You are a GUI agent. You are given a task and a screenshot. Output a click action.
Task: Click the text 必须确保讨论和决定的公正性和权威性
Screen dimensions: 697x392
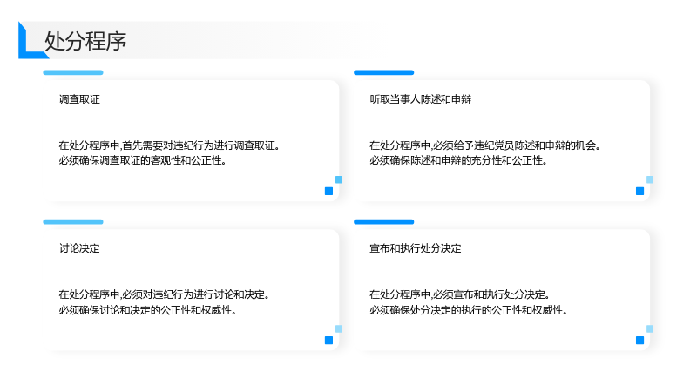[x=147, y=310]
